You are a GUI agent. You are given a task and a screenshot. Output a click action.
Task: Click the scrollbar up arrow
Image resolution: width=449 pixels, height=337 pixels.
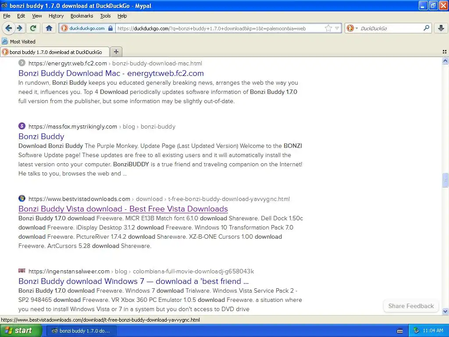(x=445, y=61)
